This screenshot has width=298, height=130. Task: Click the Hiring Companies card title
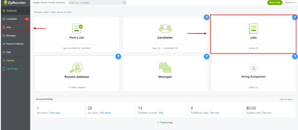coord(253,77)
